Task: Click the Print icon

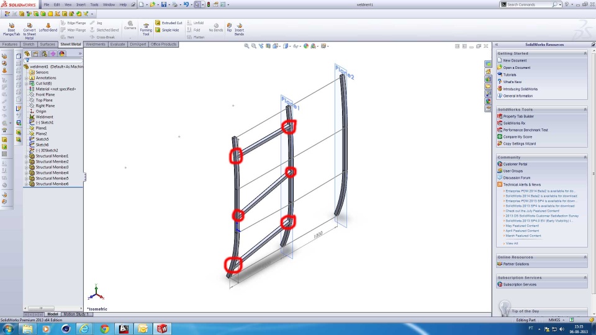Action: click(175, 4)
